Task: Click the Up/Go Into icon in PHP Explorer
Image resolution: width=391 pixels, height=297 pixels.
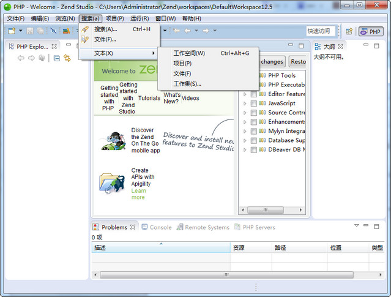Action: pyautogui.click(x=42, y=58)
